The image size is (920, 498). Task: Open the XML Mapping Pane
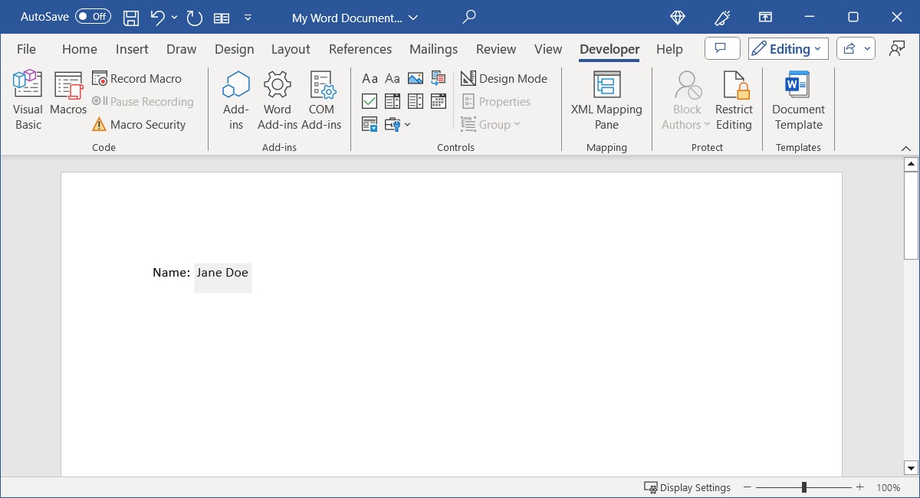click(x=606, y=100)
